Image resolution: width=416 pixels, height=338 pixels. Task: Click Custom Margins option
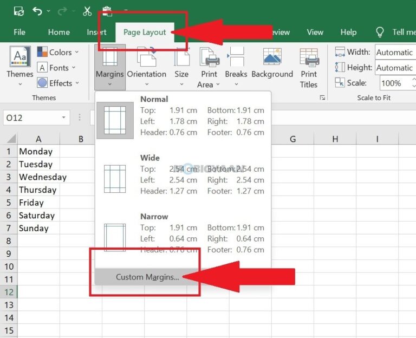(147, 277)
